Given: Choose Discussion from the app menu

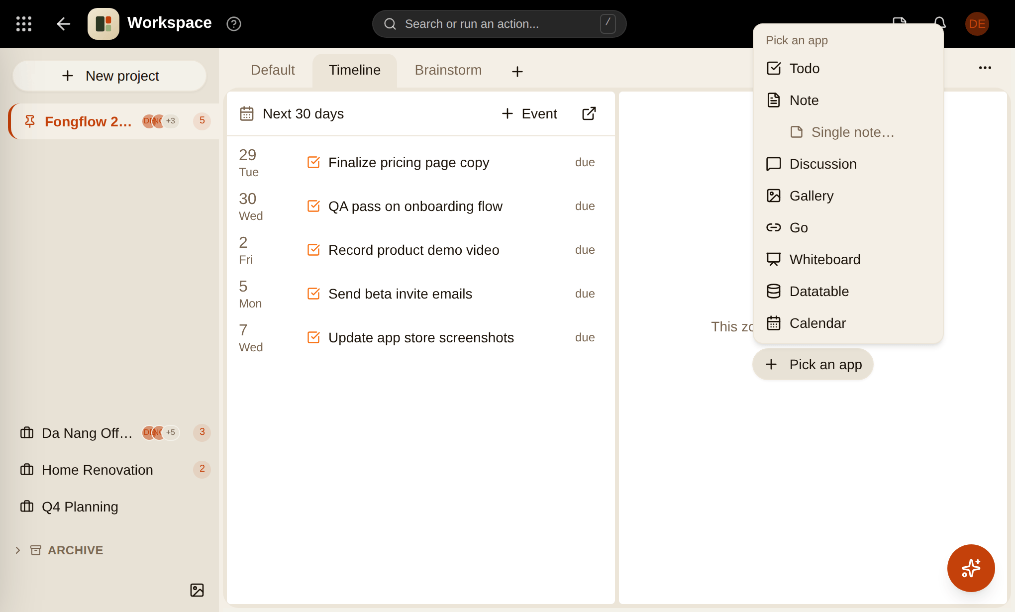Looking at the screenshot, I should pyautogui.click(x=848, y=164).
